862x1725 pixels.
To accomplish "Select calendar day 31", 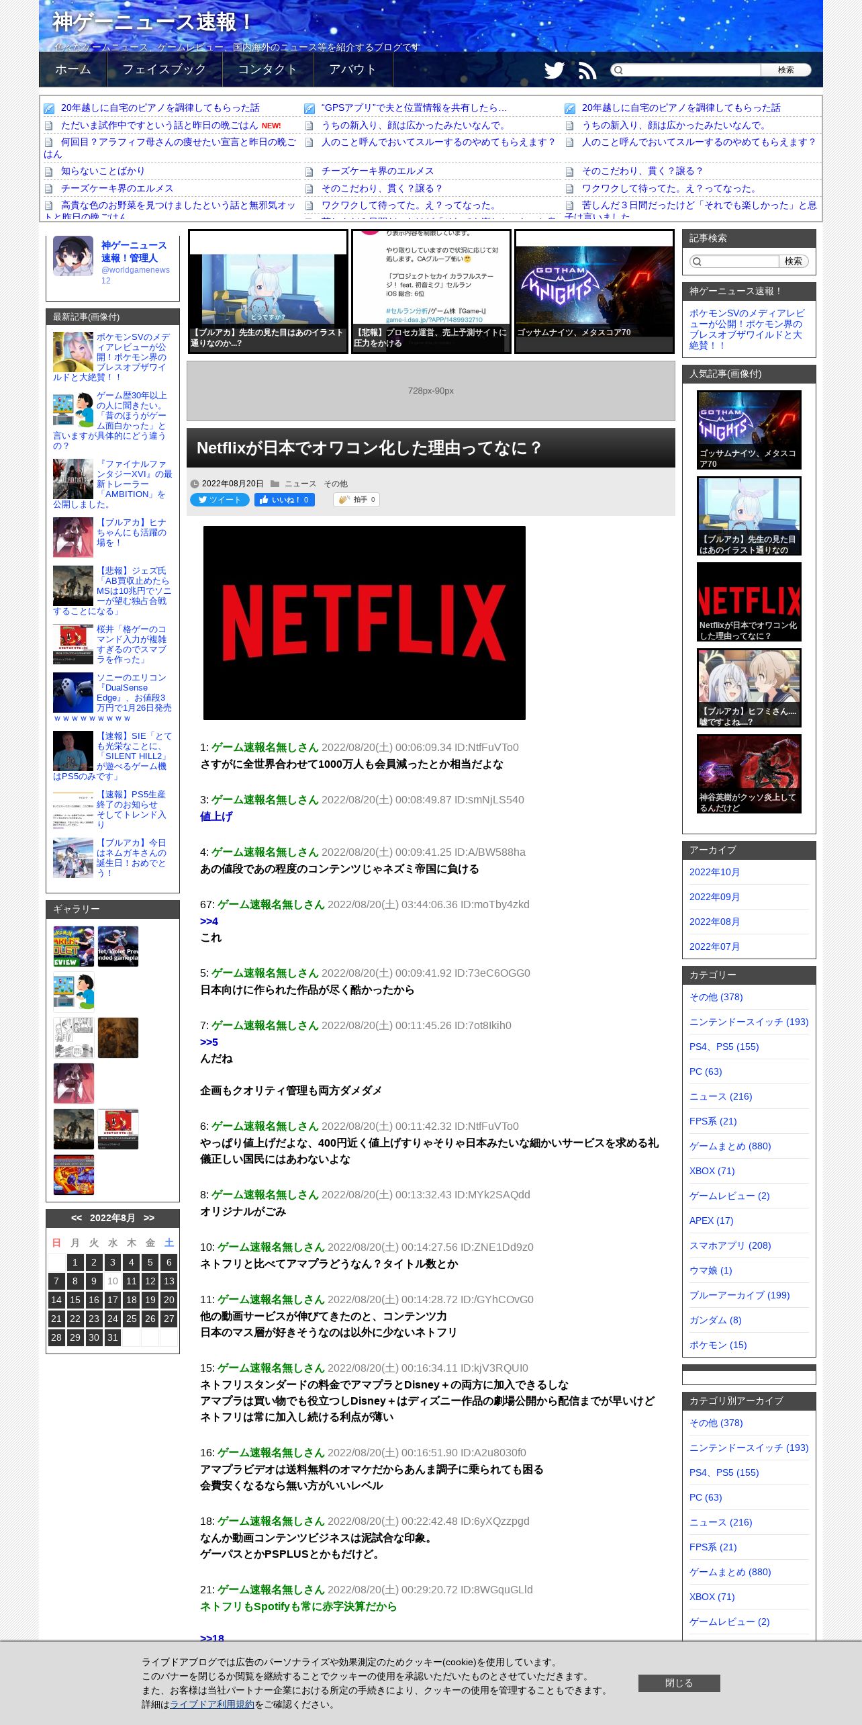I will pyautogui.click(x=113, y=1337).
